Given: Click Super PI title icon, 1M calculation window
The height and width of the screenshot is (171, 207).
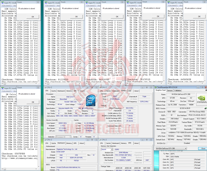Looking at the screenshot, I should tap(2, 88).
